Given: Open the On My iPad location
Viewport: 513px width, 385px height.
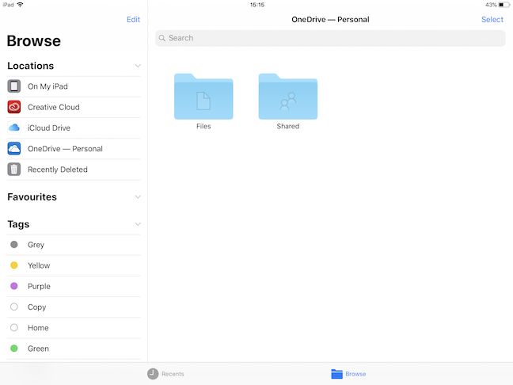Looking at the screenshot, I should pos(74,86).
